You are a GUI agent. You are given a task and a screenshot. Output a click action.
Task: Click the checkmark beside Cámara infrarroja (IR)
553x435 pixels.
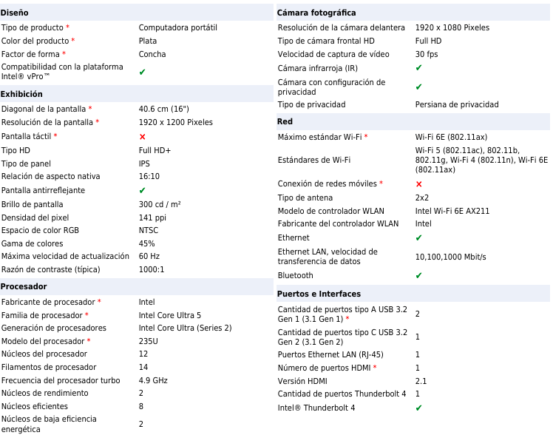418,68
